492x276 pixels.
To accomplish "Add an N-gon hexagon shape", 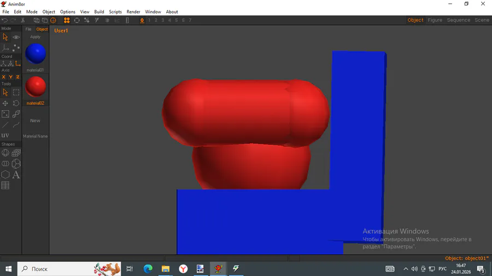I will tap(5, 175).
